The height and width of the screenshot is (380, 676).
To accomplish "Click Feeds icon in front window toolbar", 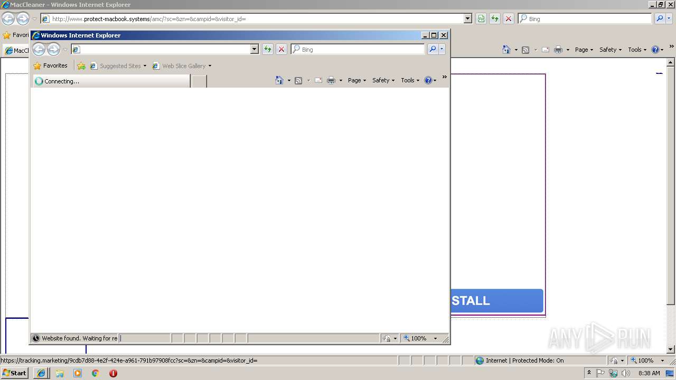I will click(298, 80).
